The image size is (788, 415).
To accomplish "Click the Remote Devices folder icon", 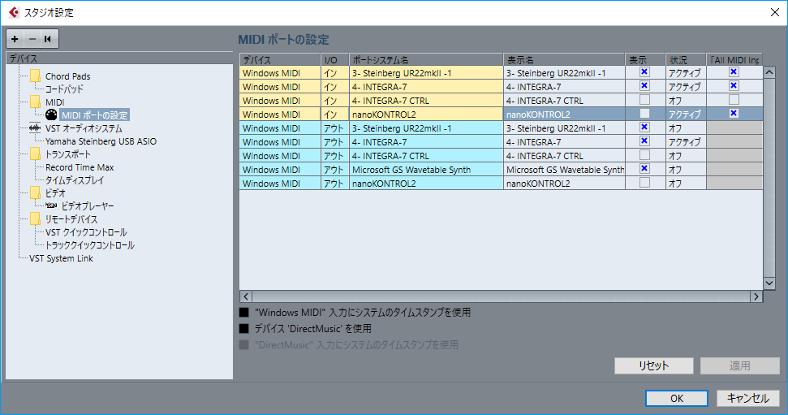I will (x=35, y=218).
